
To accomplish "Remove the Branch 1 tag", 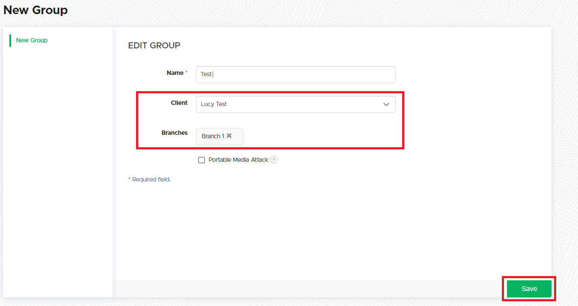I will (x=229, y=136).
